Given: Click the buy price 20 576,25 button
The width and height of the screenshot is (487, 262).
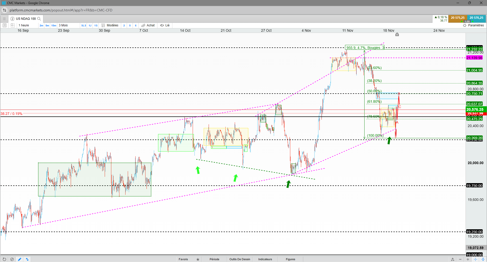Looking at the screenshot, I should pyautogui.click(x=476, y=18).
